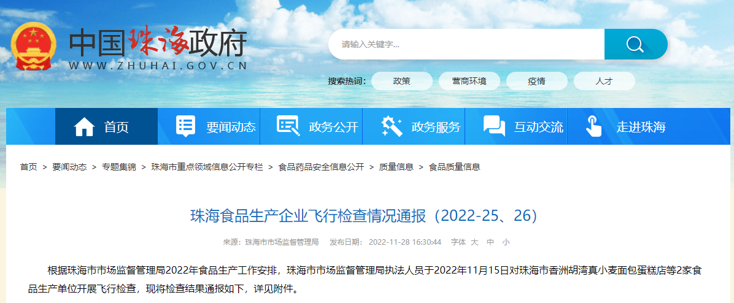Go to 食品质量信息 in breadcrumb
Viewport: 734px width, 303px height.
(x=454, y=167)
